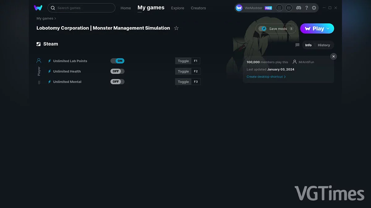
Task: Open the help question mark icon
Action: [306, 8]
